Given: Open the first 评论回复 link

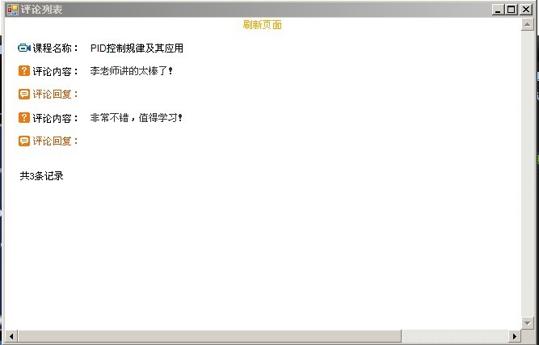Looking at the screenshot, I should coord(56,94).
